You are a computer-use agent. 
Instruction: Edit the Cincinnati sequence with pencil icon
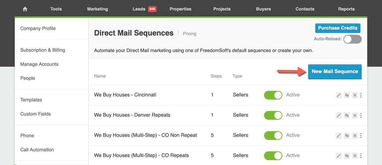[339, 95]
